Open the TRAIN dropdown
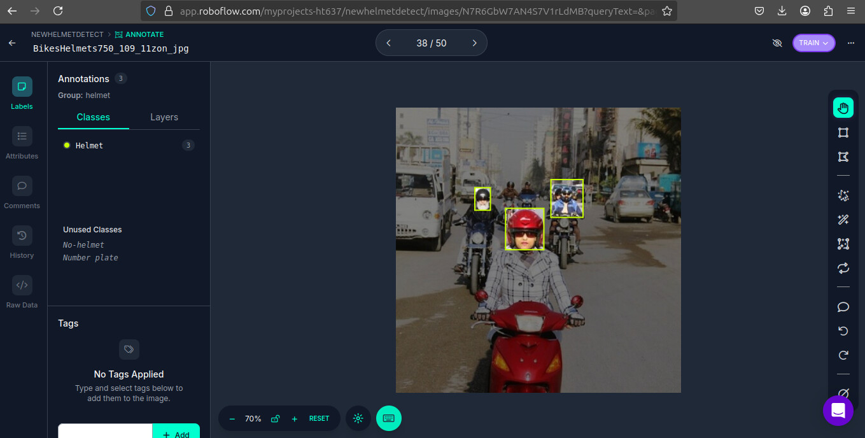The image size is (865, 438). click(813, 43)
